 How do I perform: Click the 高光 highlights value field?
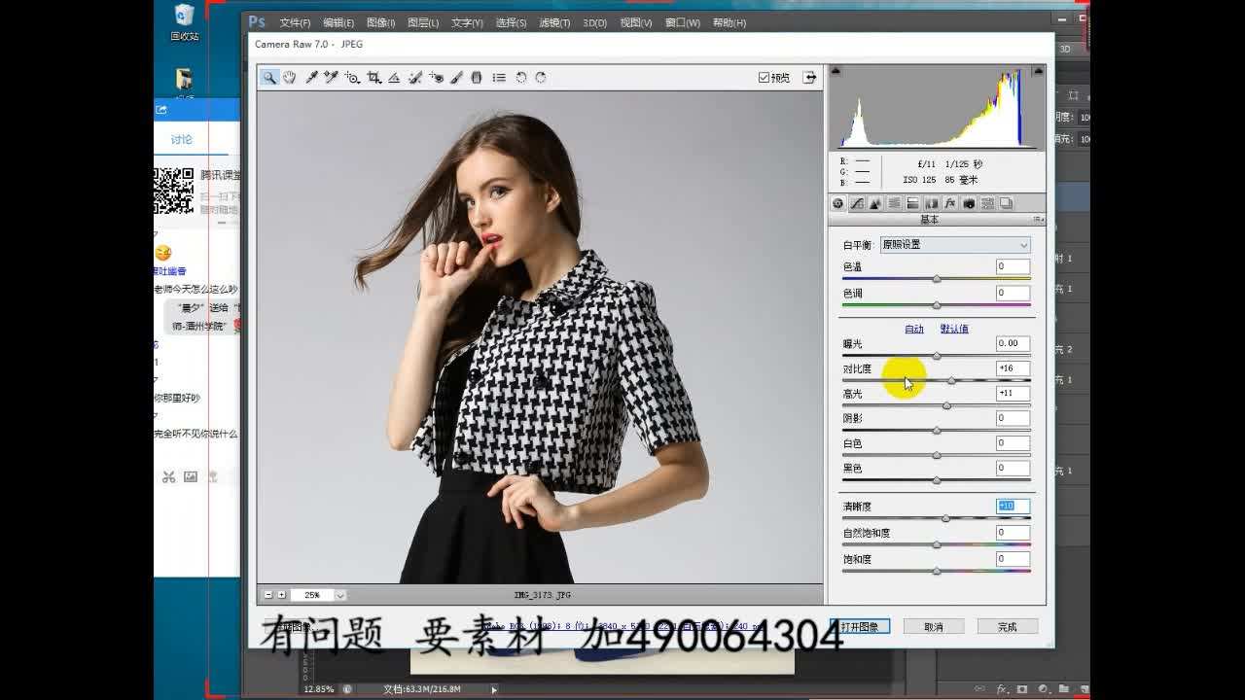(x=1013, y=394)
